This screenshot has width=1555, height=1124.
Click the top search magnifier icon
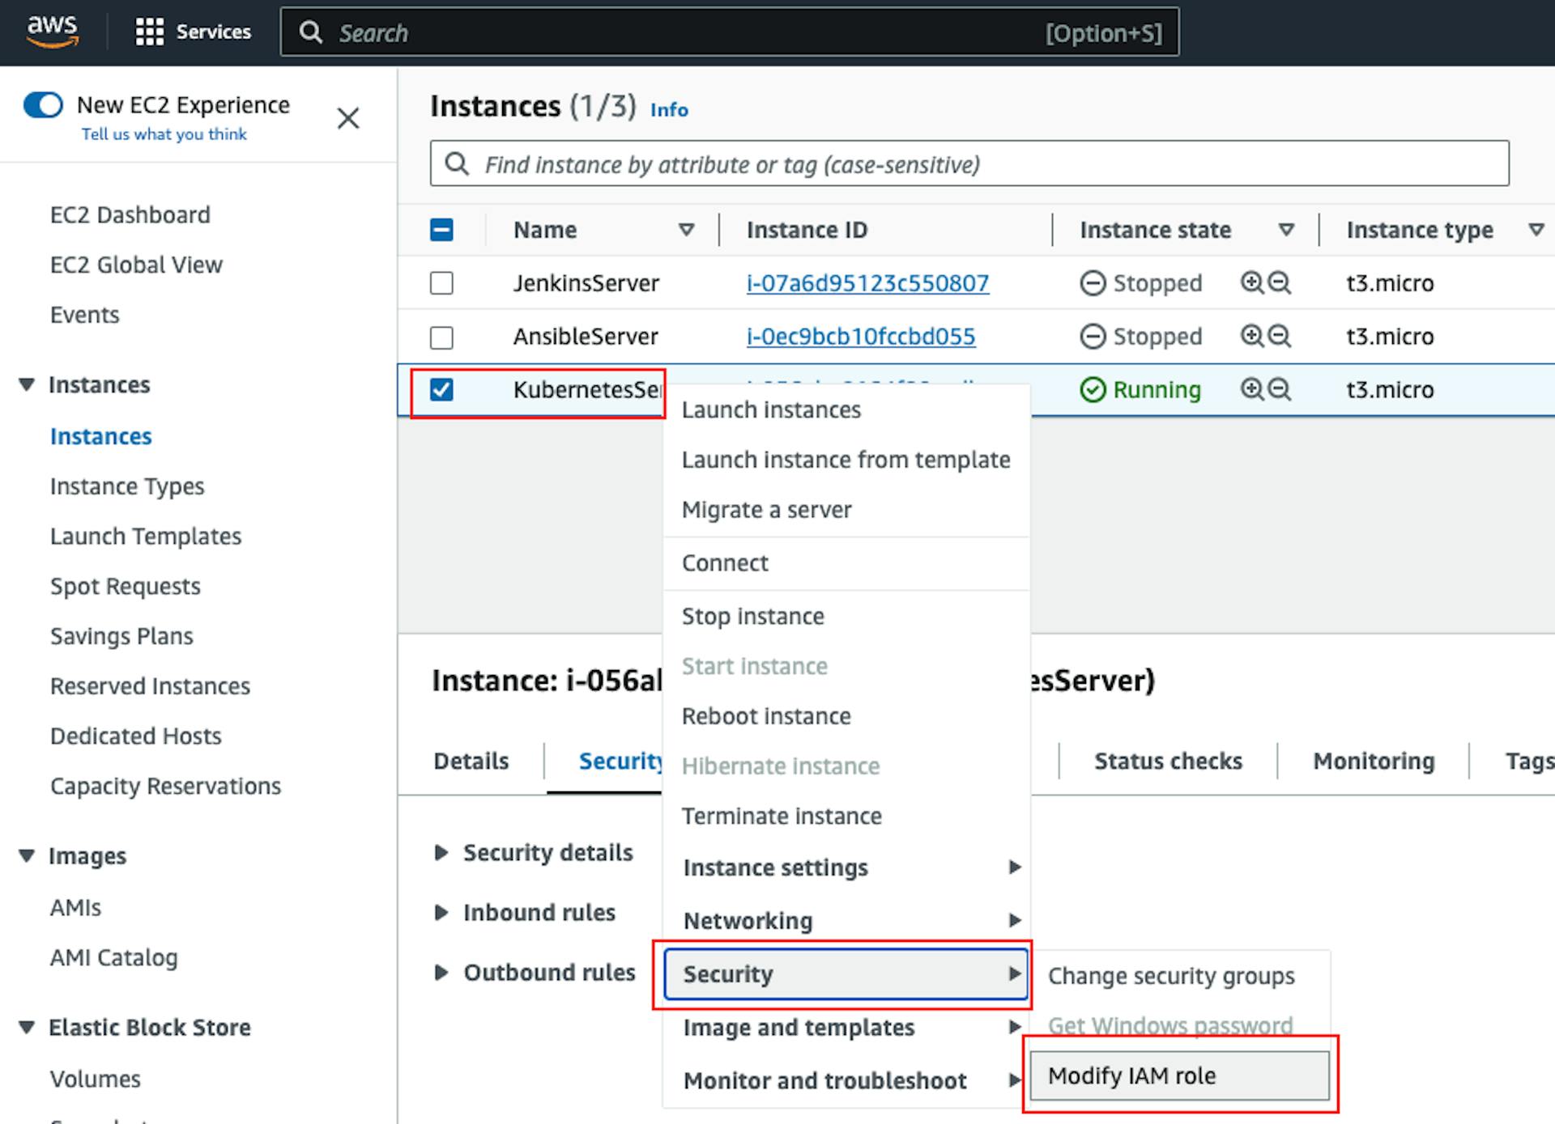311,32
